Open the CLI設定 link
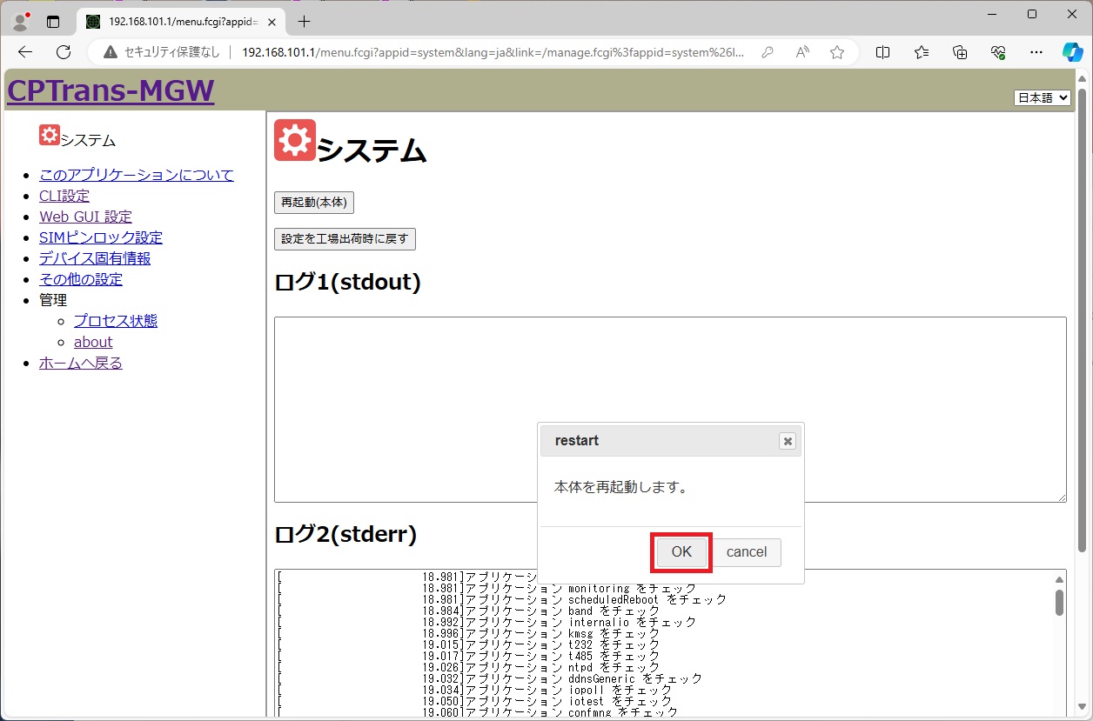The image size is (1093, 721). click(64, 196)
